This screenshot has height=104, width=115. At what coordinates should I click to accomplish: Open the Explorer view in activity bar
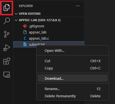click(x=6, y=8)
